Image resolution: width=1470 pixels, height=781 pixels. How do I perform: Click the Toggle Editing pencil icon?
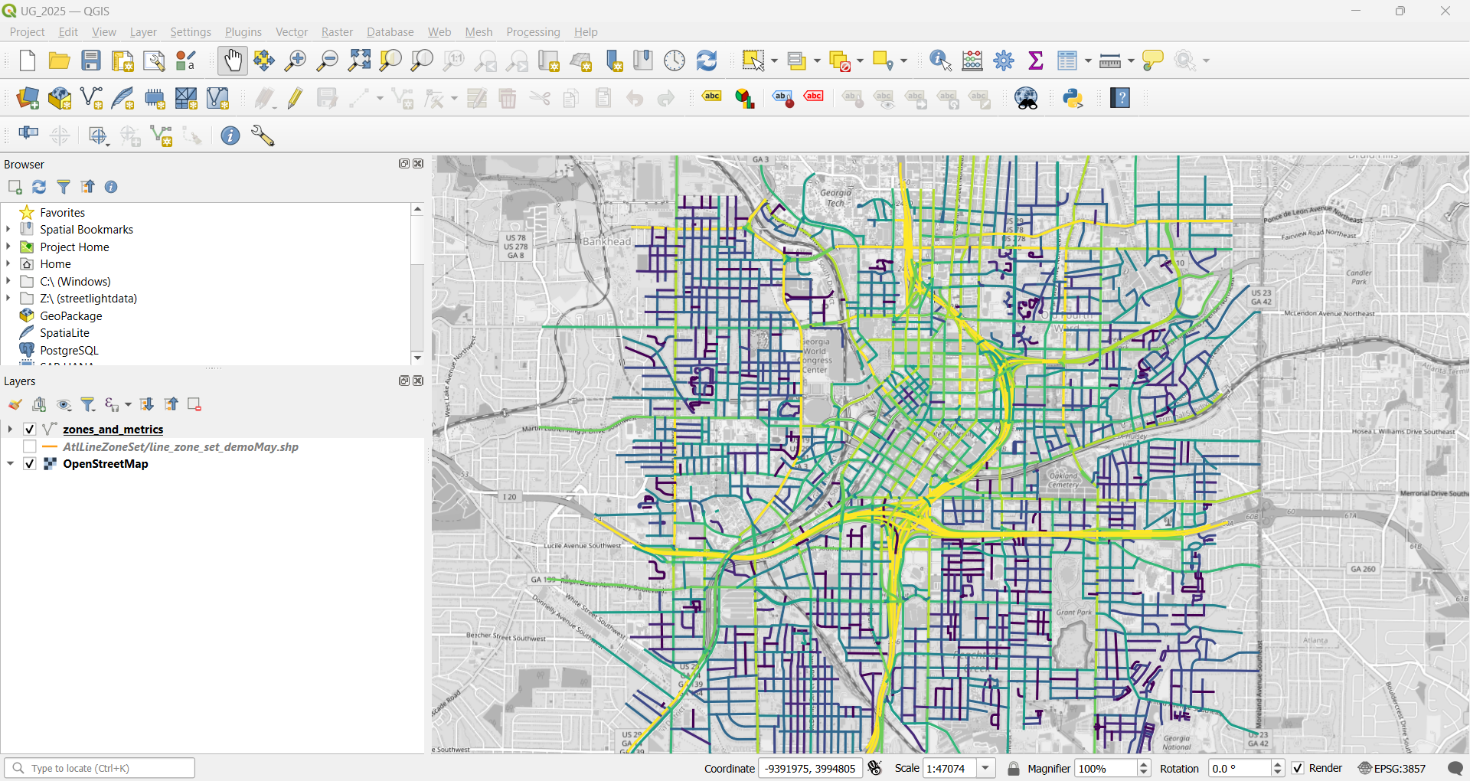296,98
